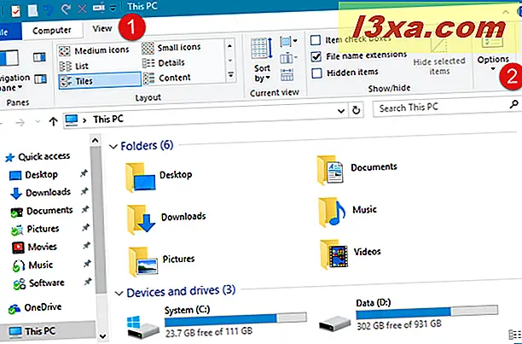Collapse the Devices and drives group
Image resolution: width=522 pixels, height=344 pixels.
click(119, 294)
